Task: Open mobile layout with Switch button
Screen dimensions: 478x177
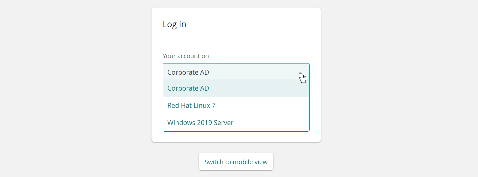Action: [x=236, y=162]
